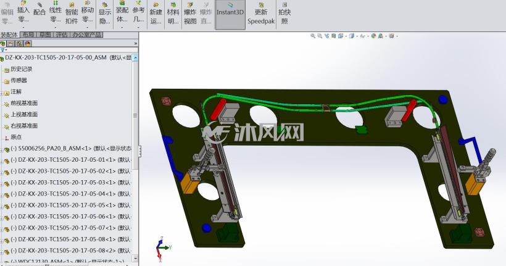Open Hide/Show Items dropdown arrow
This screenshot has height=266, width=506.
(368, 36)
